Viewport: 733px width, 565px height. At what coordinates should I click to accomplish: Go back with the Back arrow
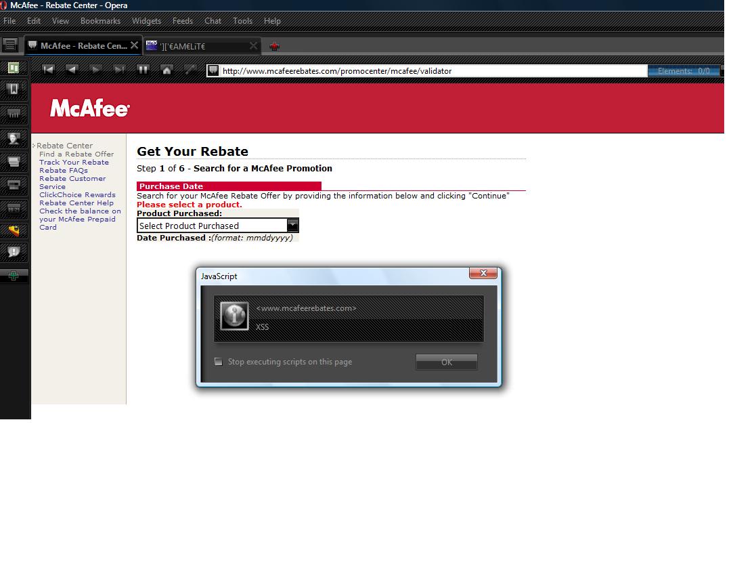[72, 70]
